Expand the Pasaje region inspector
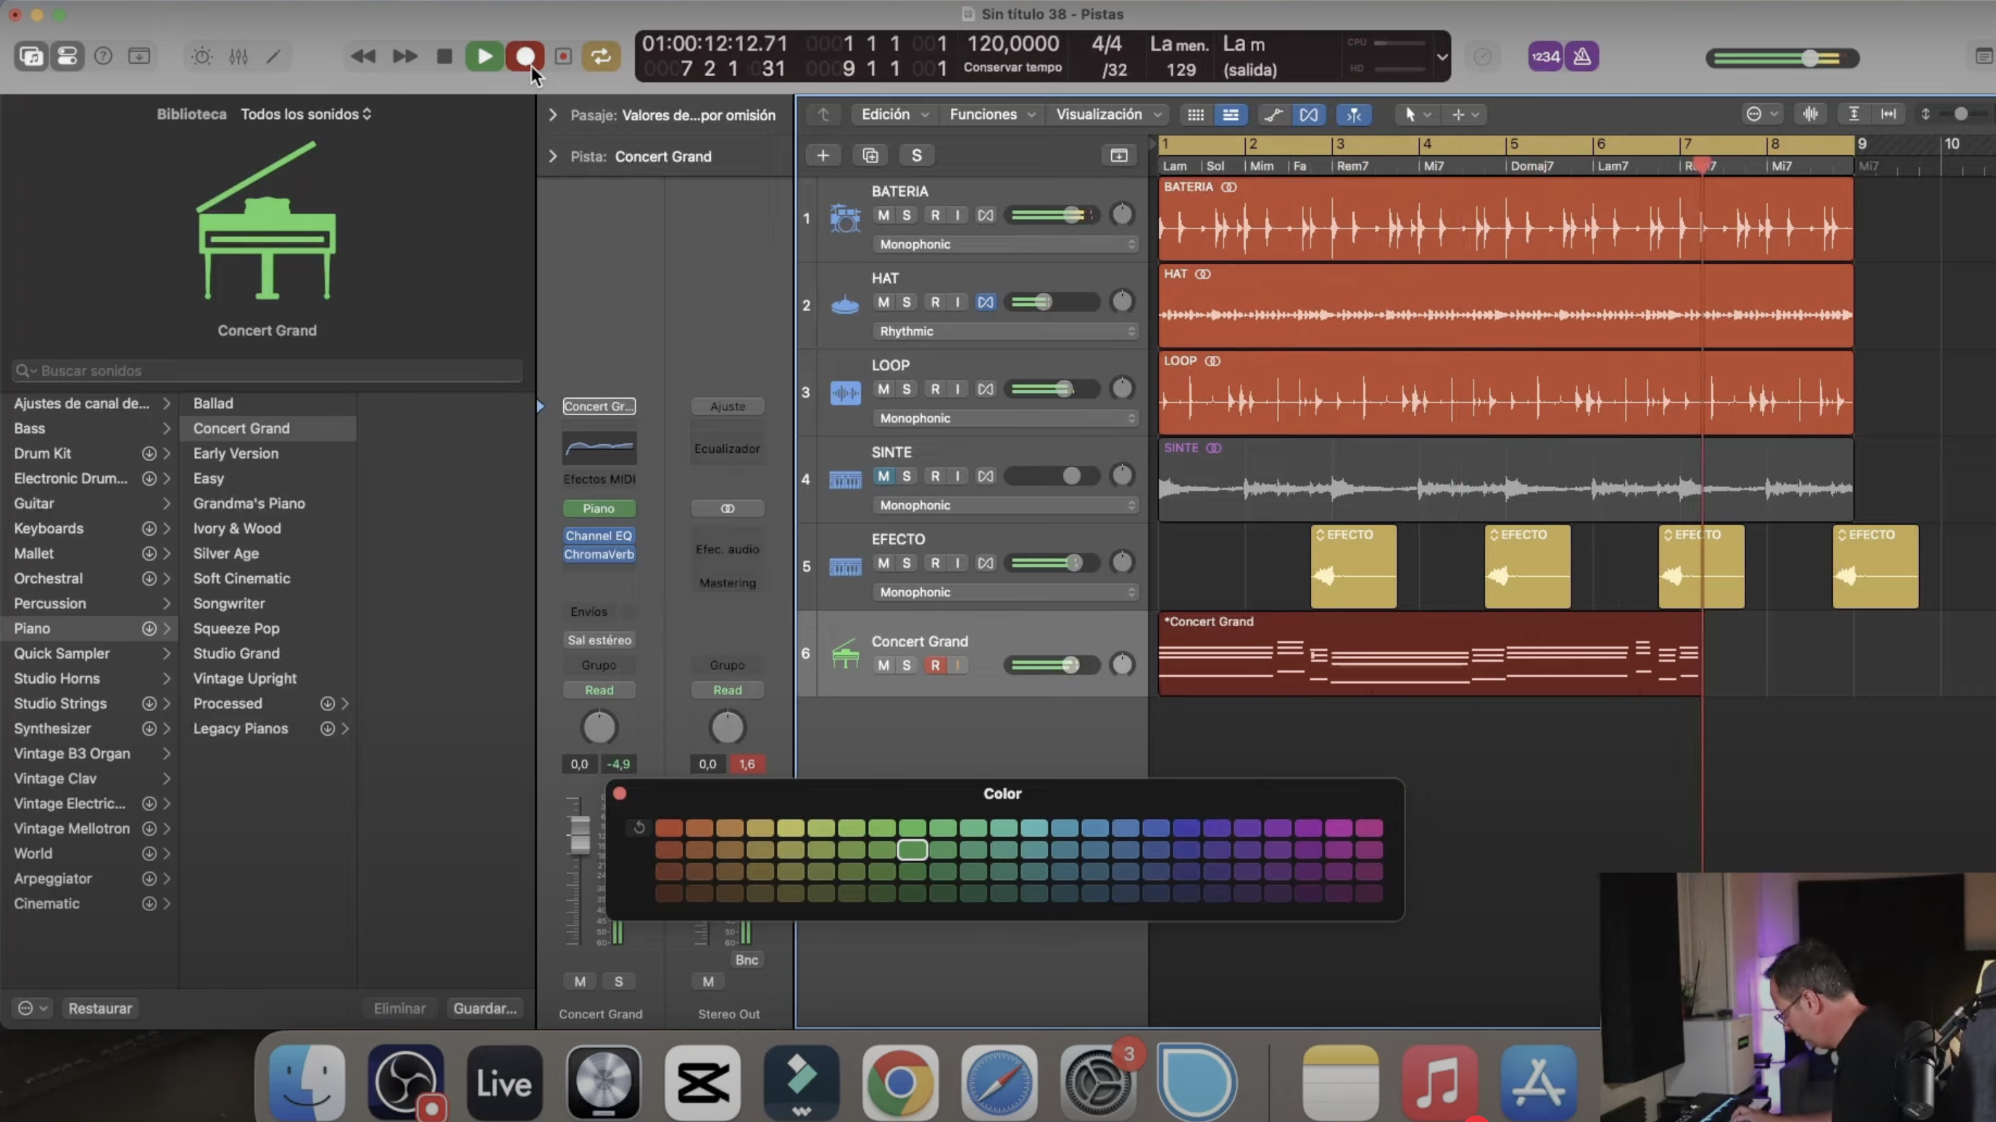Image resolution: width=1996 pixels, height=1122 pixels. (x=552, y=115)
